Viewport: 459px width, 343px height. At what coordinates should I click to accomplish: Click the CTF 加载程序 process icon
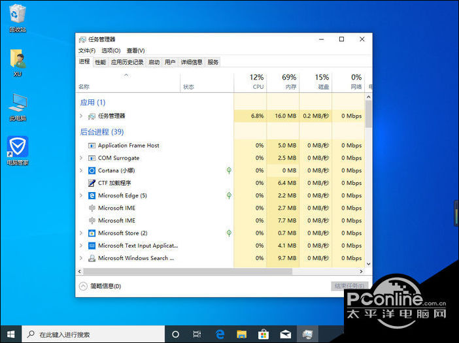pos(92,183)
